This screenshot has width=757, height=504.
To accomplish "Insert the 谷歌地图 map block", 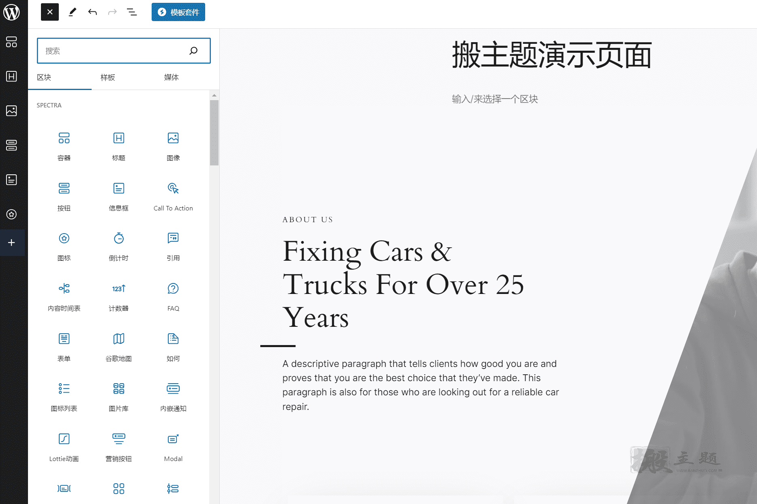I will click(118, 347).
